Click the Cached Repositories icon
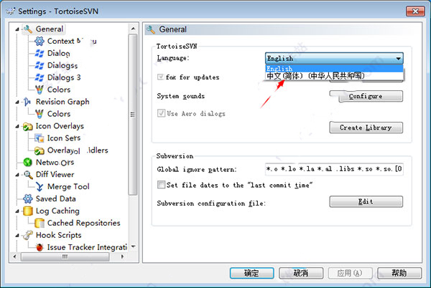Image resolution: width=431 pixels, height=288 pixels. tap(40, 223)
